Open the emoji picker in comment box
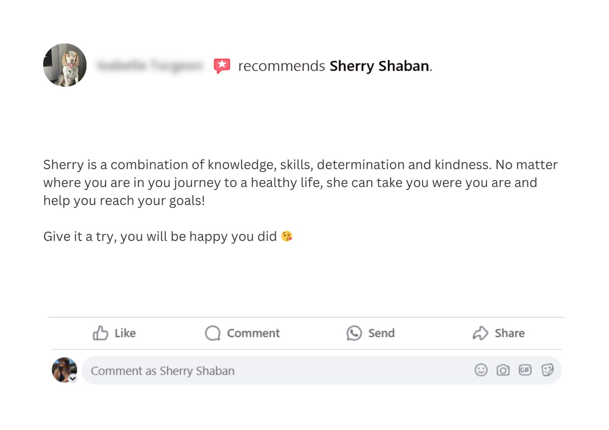The width and height of the screenshot is (609, 430). 481,370
